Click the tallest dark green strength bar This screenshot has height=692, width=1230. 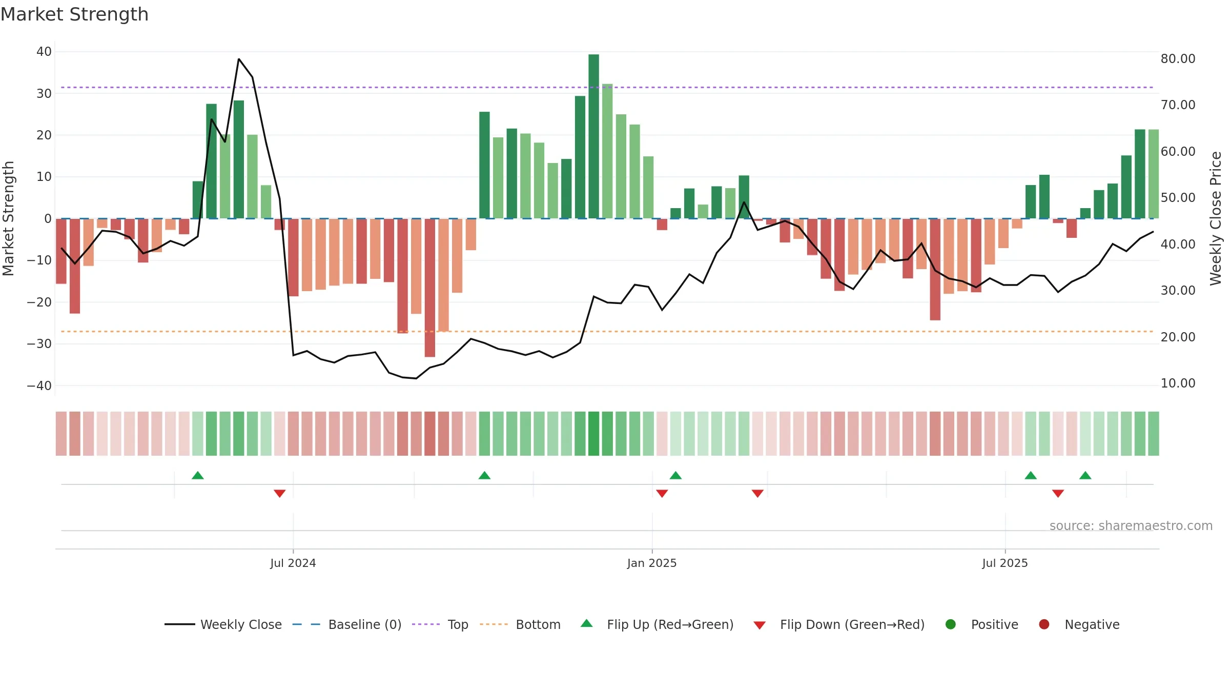[x=593, y=136]
